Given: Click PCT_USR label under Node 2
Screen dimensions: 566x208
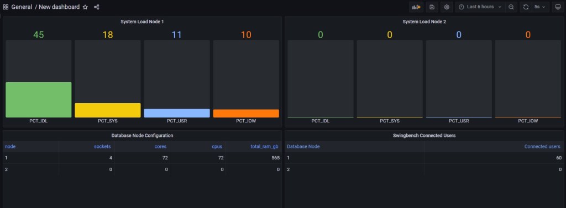Looking at the screenshot, I should click(x=459, y=121).
